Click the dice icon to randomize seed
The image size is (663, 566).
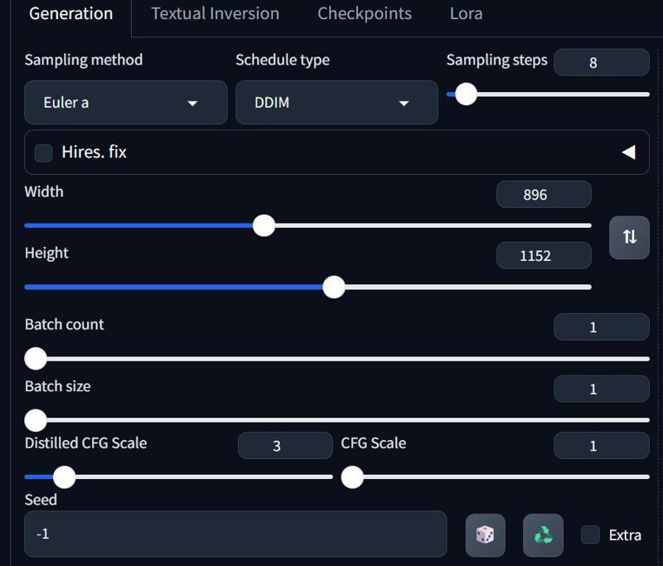(x=485, y=535)
